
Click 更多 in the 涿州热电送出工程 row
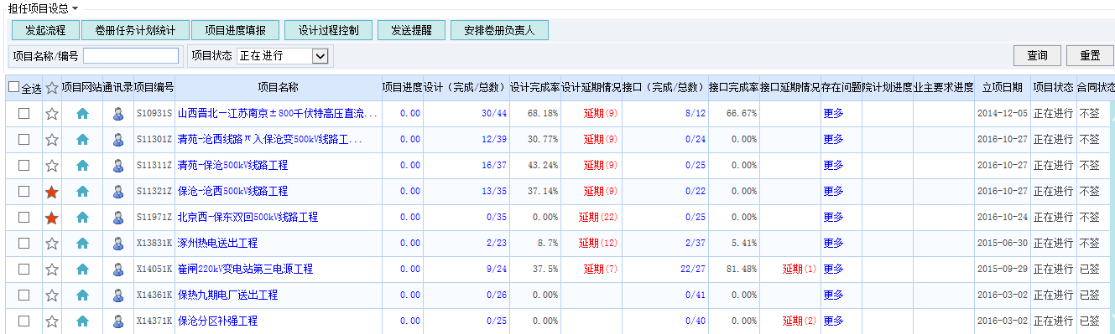pyautogui.click(x=833, y=244)
